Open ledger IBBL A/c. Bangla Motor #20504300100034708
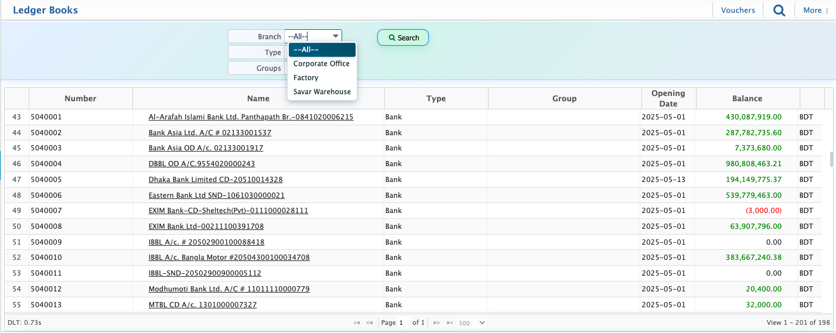 (229, 258)
